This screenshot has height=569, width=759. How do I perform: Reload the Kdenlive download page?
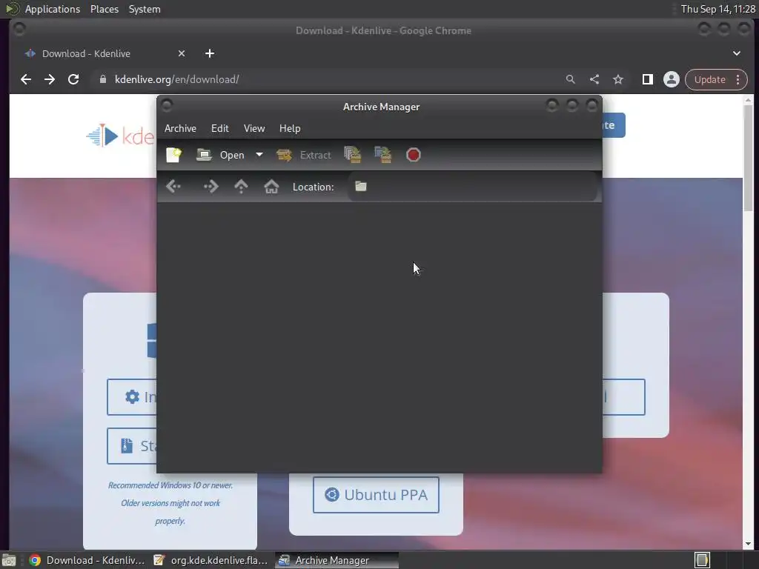coord(73,79)
